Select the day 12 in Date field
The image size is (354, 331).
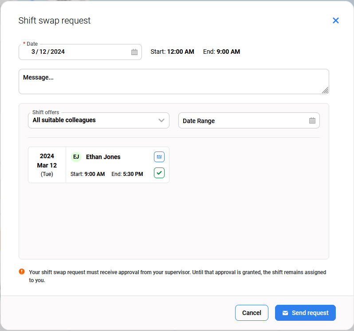43,52
